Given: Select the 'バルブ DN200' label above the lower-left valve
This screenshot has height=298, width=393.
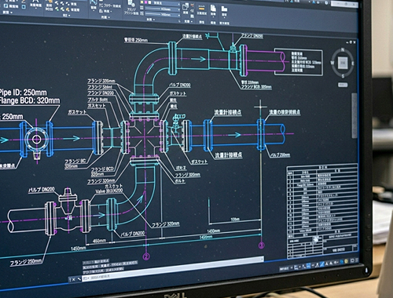Looking at the screenshot, I should pos(42,190).
